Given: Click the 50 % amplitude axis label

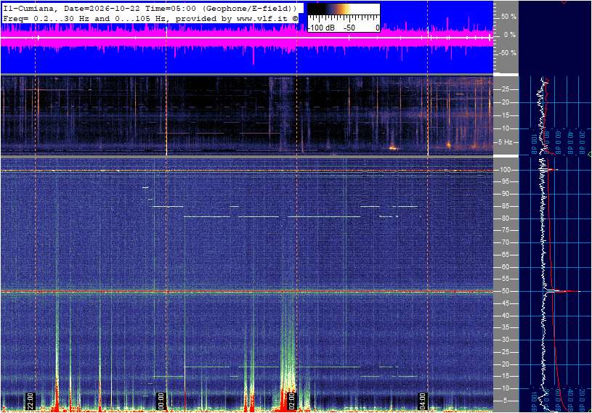Looking at the screenshot, I should 508,17.
